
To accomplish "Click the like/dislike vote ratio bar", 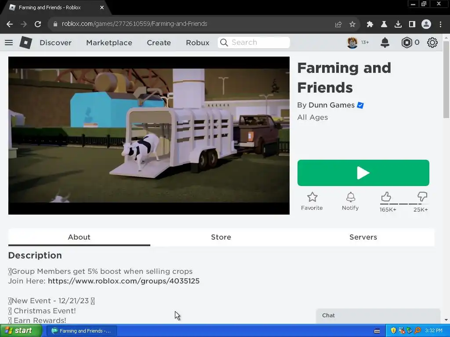I will pos(404,204).
